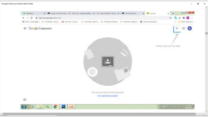This screenshot has height=117, width=208.
Task: Open the Awesome Backyard bookmark
Action: pyautogui.click(x=149, y=22)
